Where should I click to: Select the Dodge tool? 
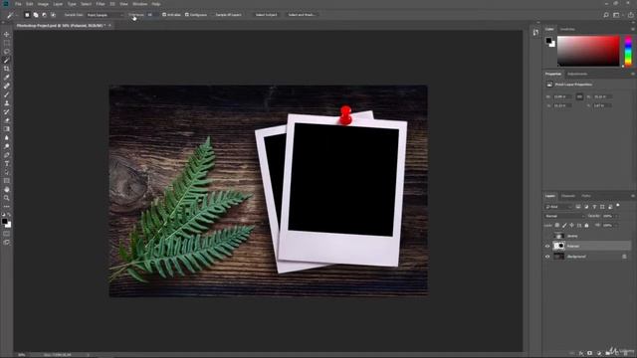click(x=7, y=146)
